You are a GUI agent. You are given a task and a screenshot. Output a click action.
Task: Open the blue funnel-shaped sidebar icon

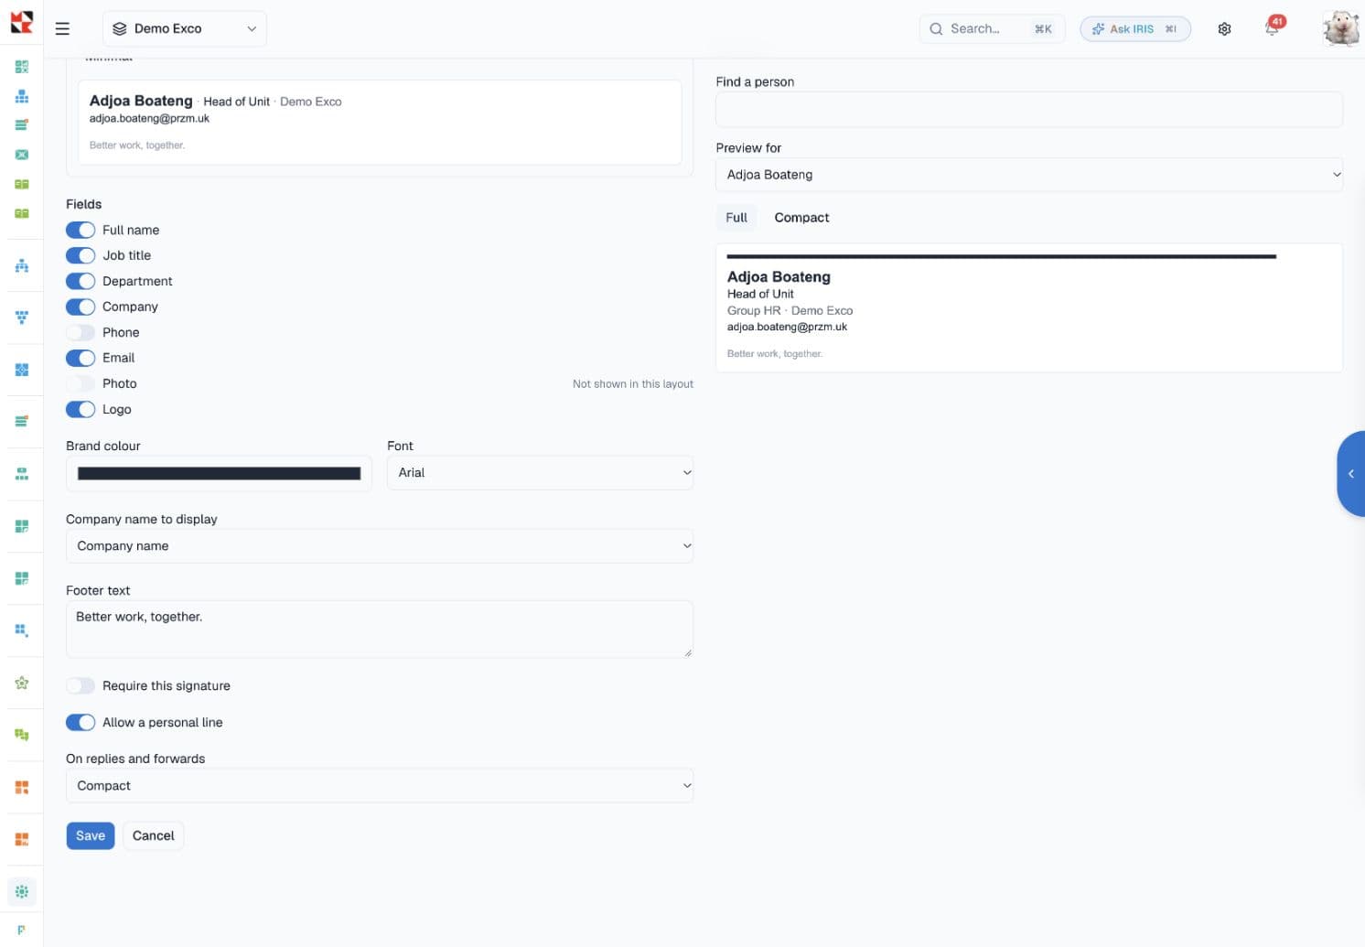click(22, 317)
